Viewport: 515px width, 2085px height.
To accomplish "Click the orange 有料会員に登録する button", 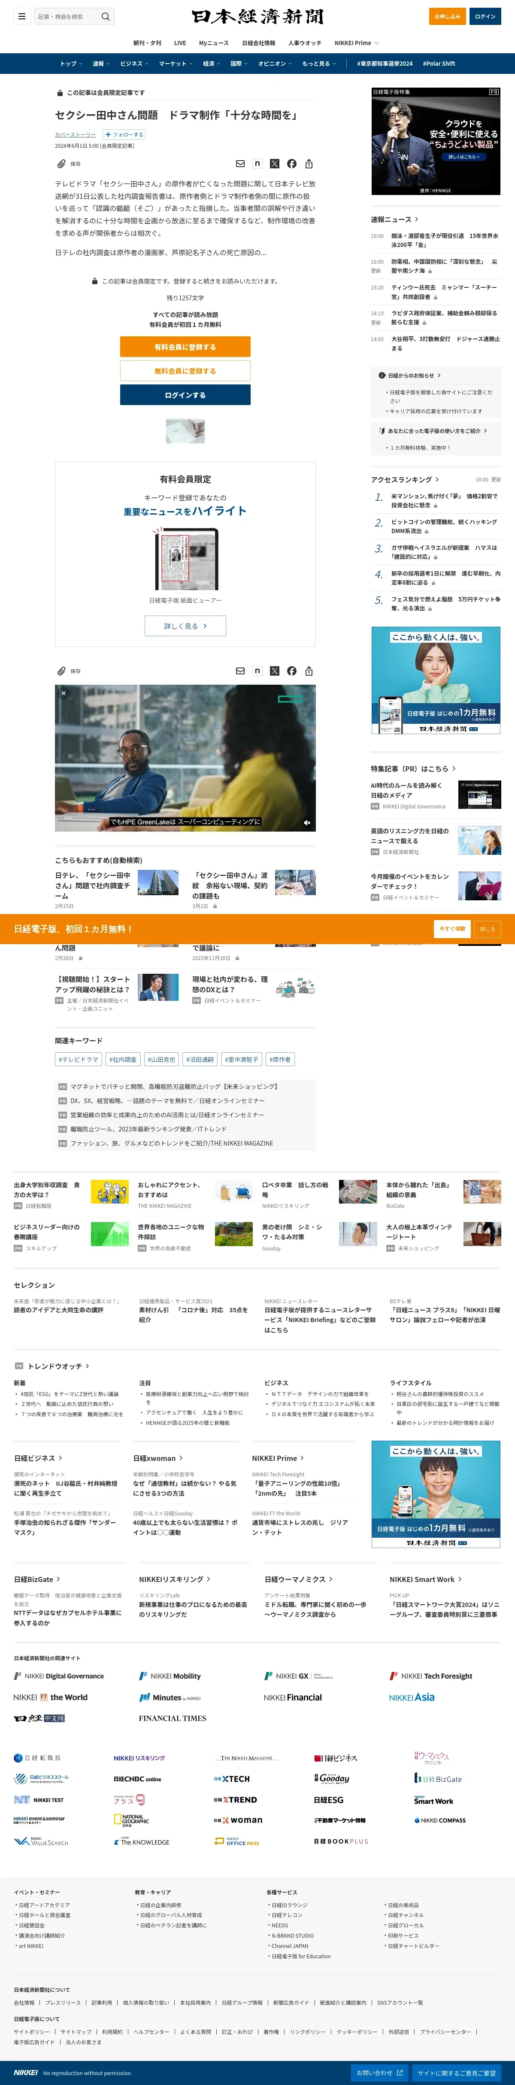I will [185, 346].
